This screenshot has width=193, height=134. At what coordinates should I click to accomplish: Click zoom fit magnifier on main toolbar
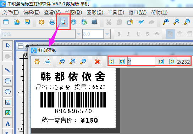click(187, 22)
